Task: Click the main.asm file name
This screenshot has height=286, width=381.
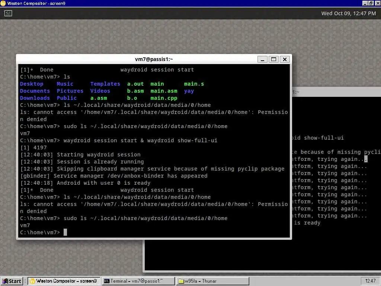Action: coord(164,91)
